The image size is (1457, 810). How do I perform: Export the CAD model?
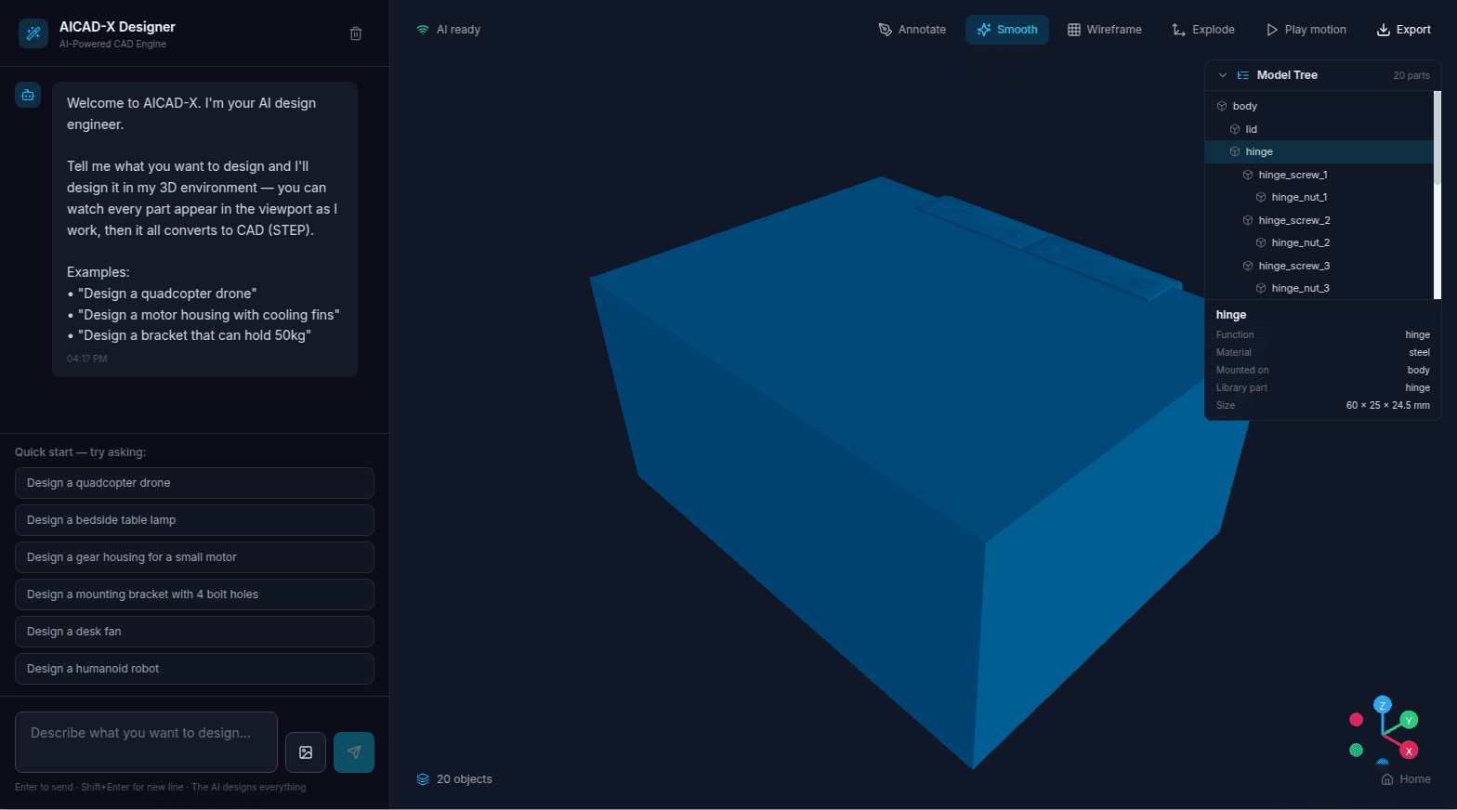(1404, 30)
